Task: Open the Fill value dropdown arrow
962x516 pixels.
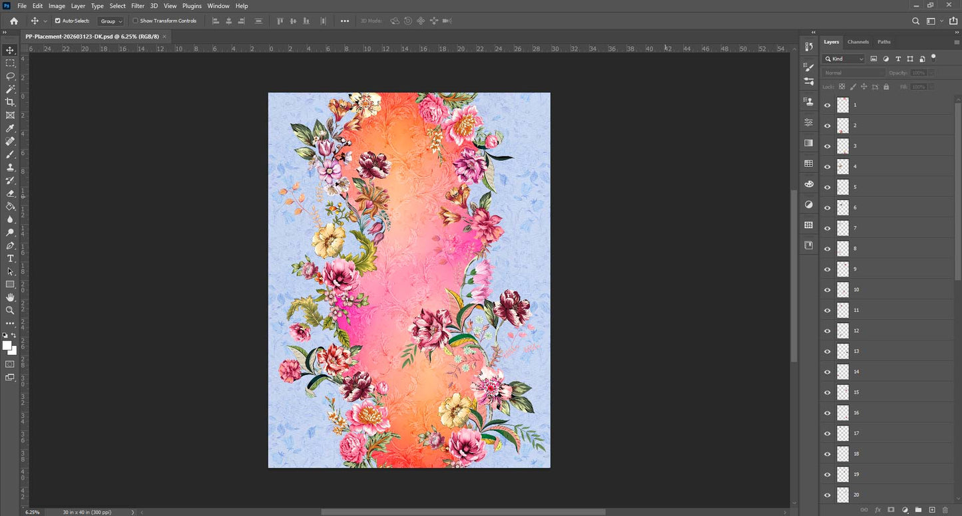Action: tap(932, 87)
